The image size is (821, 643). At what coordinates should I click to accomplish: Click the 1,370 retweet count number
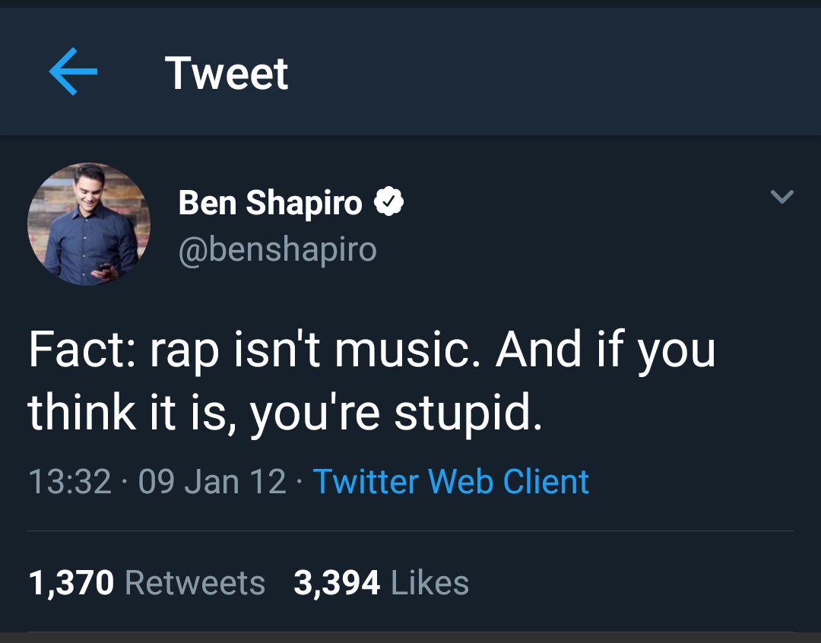point(71,583)
